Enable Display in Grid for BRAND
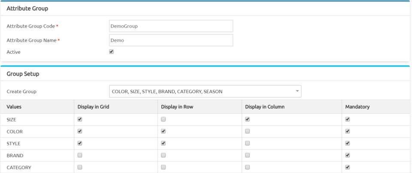The width and height of the screenshot is (412, 173). point(80,155)
